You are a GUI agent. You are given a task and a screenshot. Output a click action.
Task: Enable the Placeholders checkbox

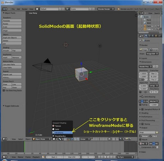tap(140, 139)
